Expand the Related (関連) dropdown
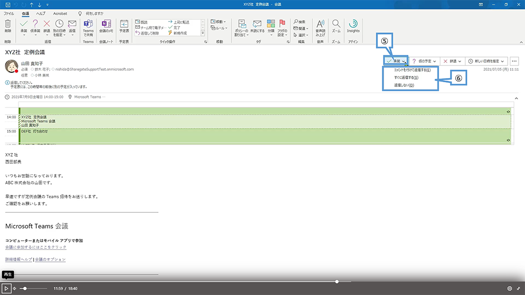Image resolution: width=525 pixels, height=295 pixels. click(x=301, y=28)
